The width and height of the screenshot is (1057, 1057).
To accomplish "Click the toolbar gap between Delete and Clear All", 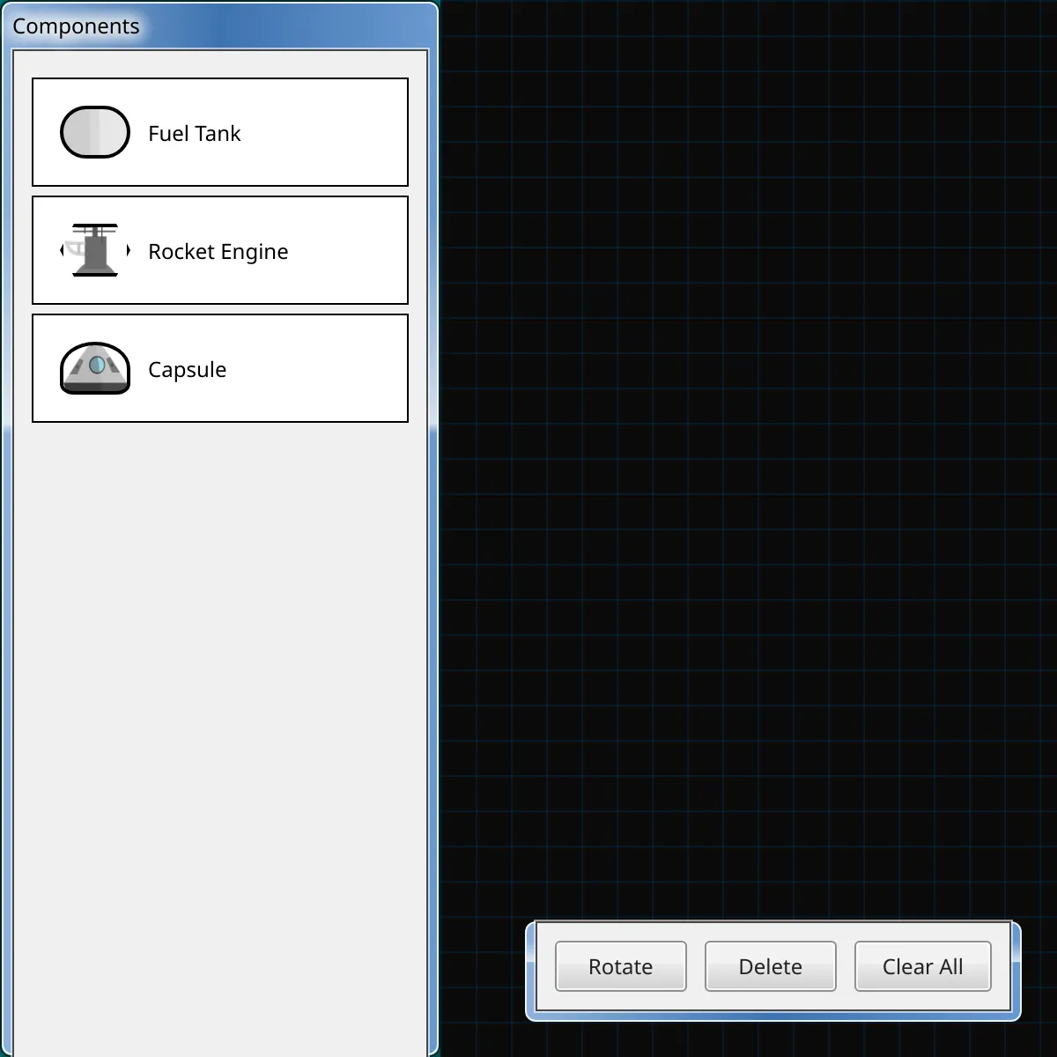I will (846, 966).
